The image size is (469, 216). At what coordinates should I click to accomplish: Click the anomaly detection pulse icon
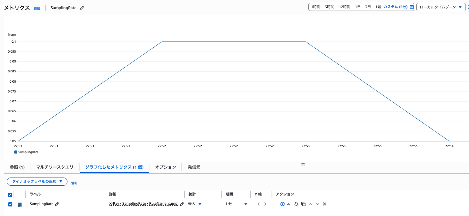pyautogui.click(x=289, y=204)
